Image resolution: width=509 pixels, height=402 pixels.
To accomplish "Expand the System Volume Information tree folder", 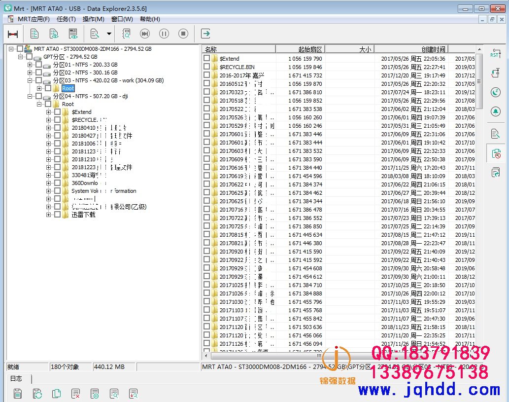I will (48, 191).
